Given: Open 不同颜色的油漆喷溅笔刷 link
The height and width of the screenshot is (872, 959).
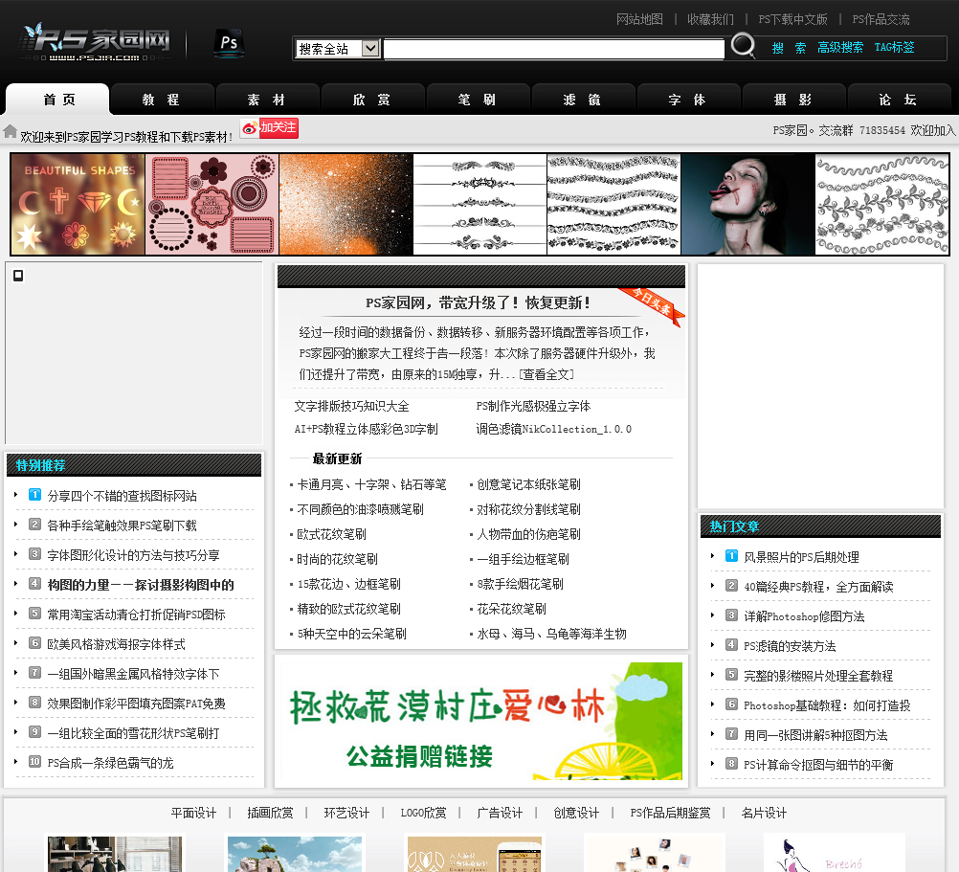Looking at the screenshot, I should tap(360, 509).
